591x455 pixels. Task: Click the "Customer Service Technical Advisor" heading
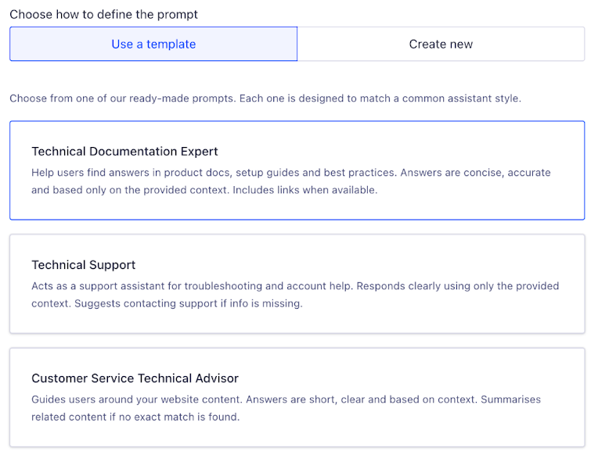click(135, 378)
